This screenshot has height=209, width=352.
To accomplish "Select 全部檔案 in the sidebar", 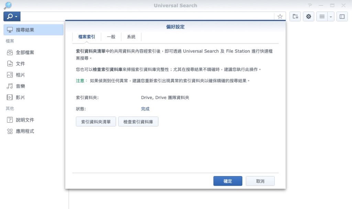I will click(x=33, y=52).
